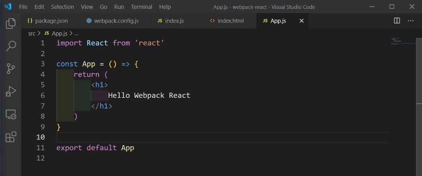This screenshot has height=176, width=422.
Task: Open the File menu
Action: [23, 7]
